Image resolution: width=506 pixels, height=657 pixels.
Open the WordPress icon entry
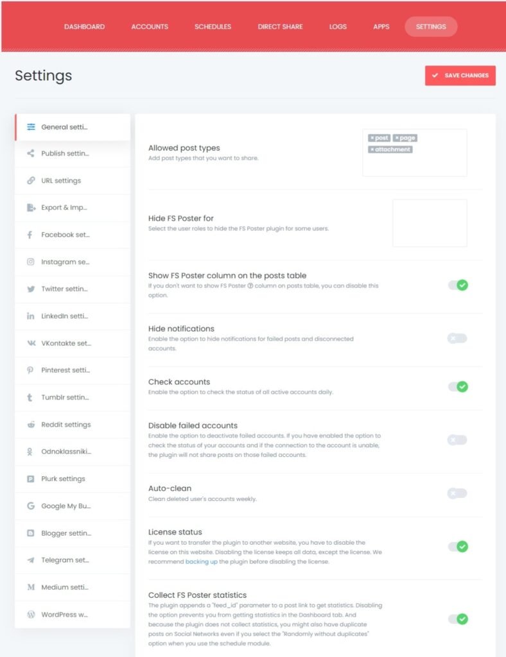31,615
